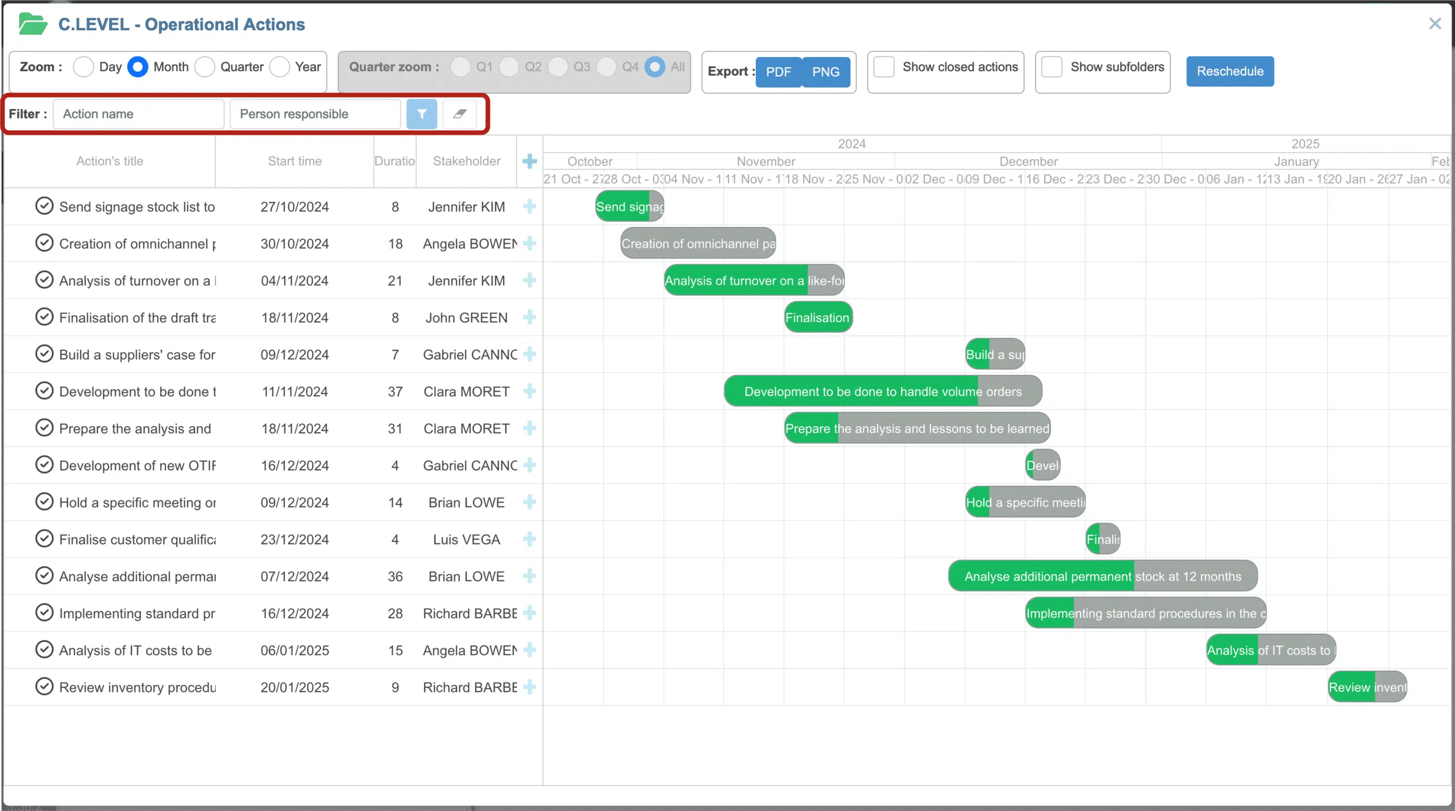Click Analysis of IT costs Gantt bar
Viewport: 1455px width, 811px height.
pos(1271,650)
